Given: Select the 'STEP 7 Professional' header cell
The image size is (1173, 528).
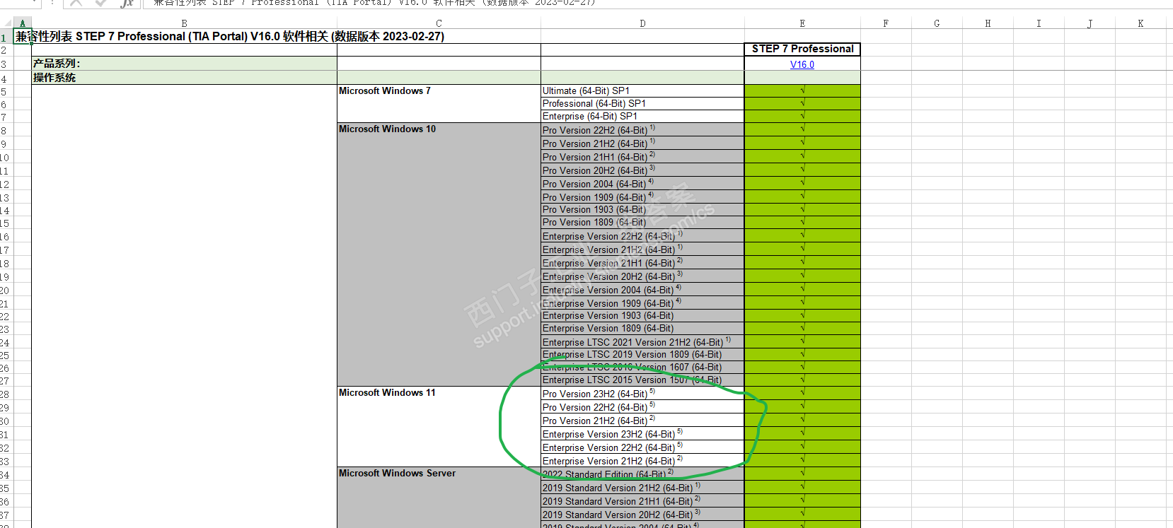Looking at the screenshot, I should tap(802, 49).
